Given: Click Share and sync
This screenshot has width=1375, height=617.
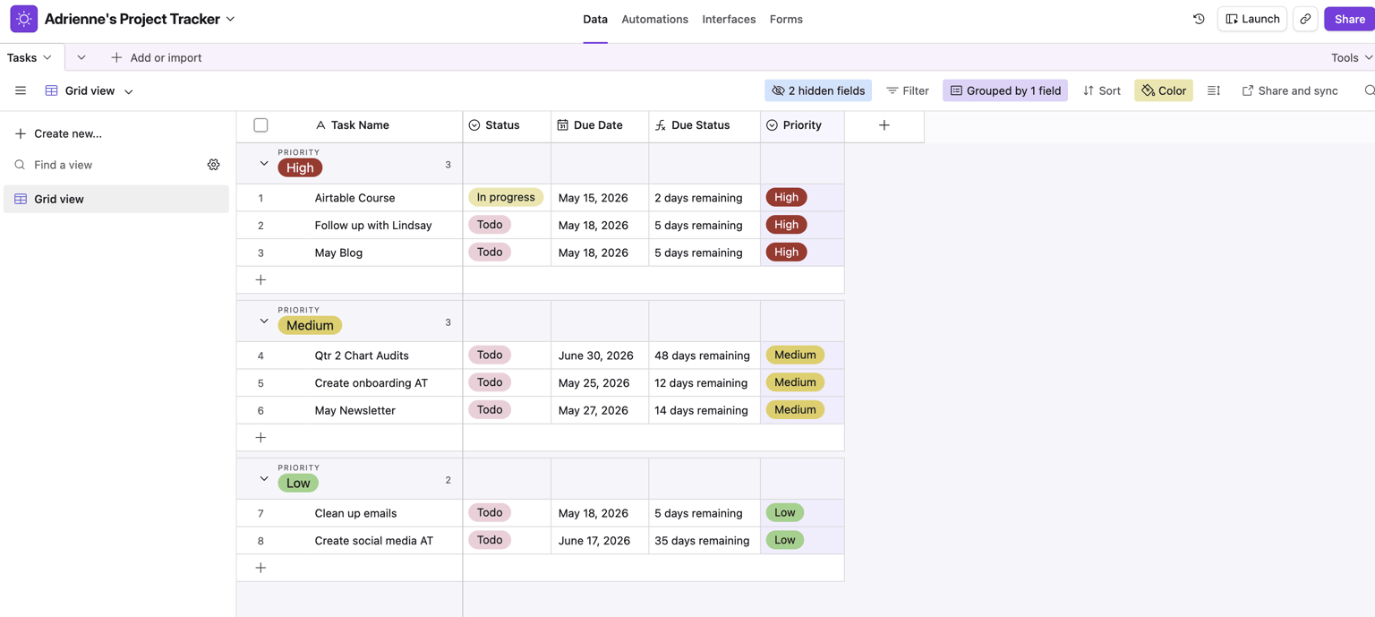Looking at the screenshot, I should point(1290,90).
